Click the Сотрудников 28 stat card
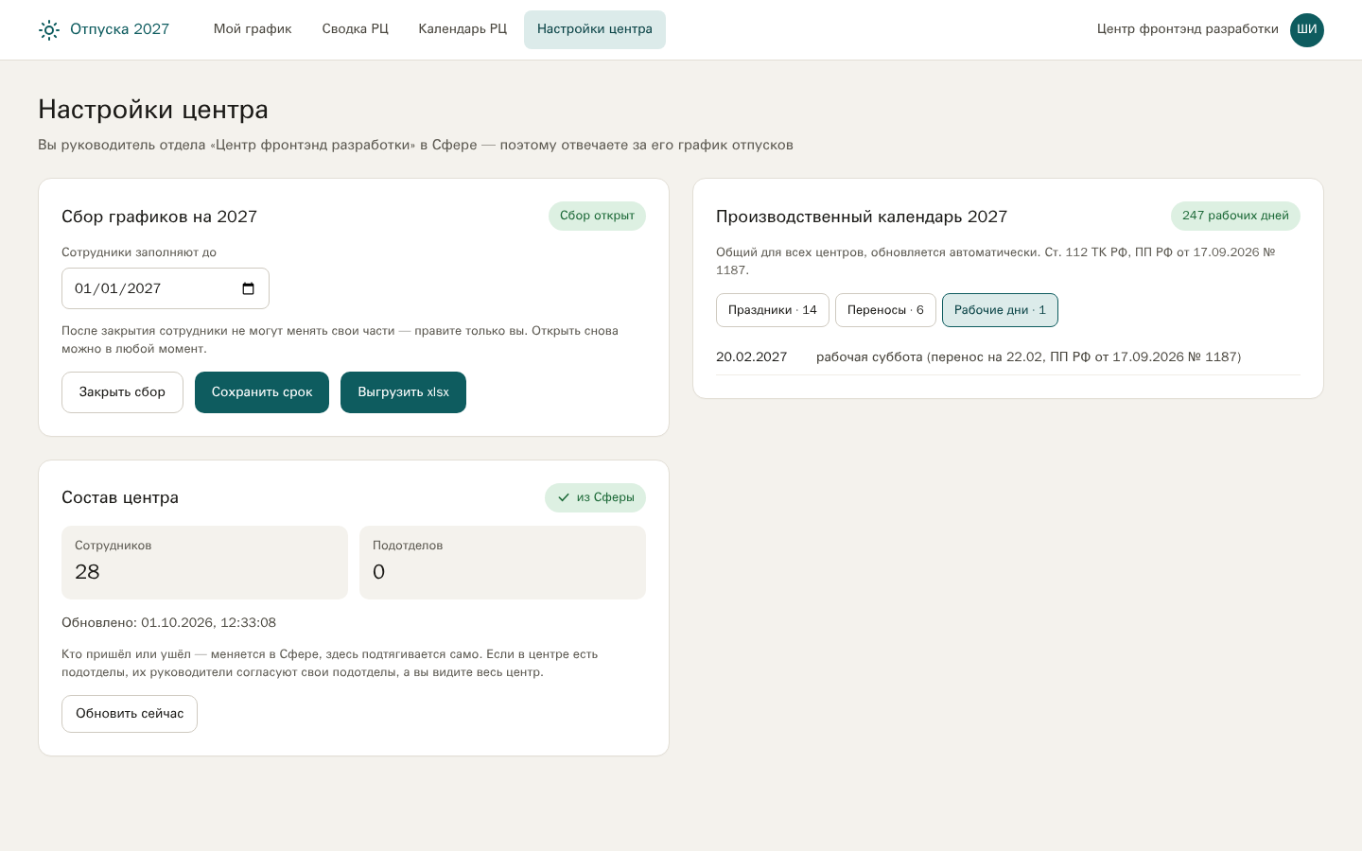This screenshot has width=1362, height=851. pyautogui.click(x=204, y=563)
